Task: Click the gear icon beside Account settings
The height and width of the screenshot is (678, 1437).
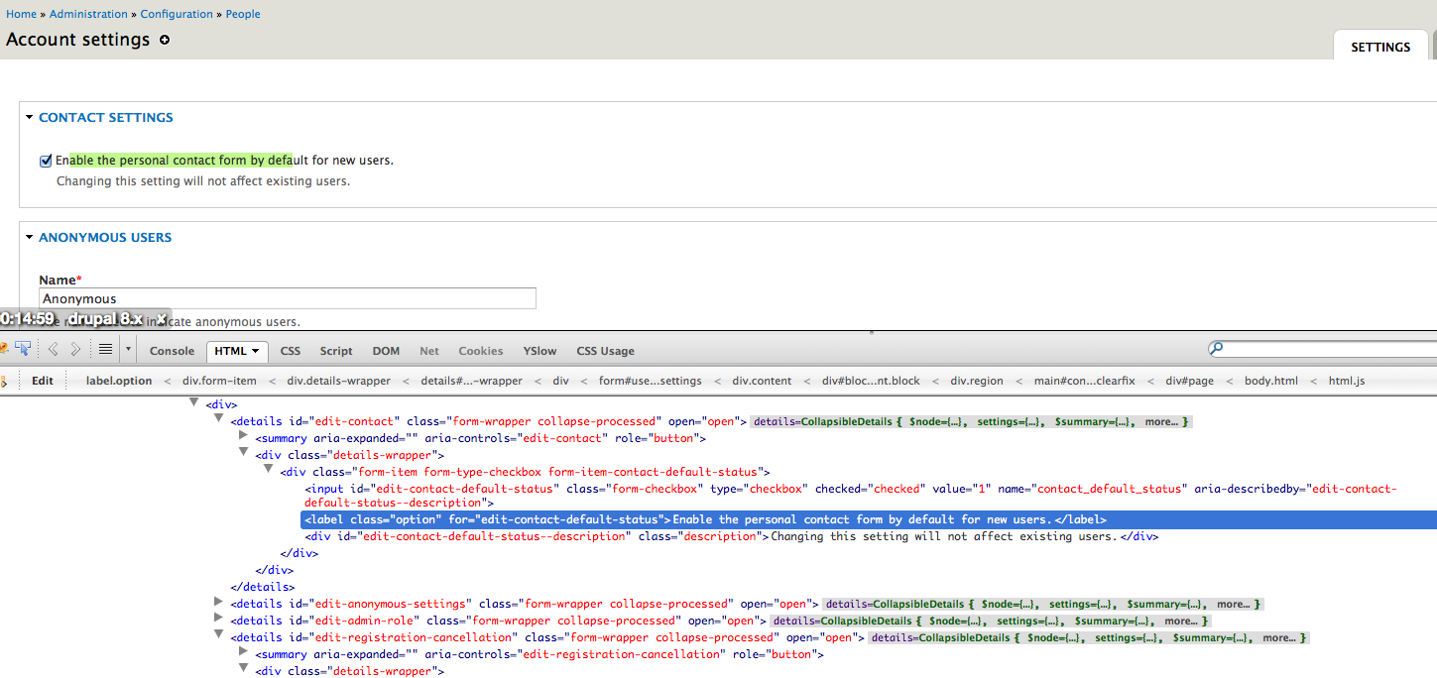Action: pos(165,41)
